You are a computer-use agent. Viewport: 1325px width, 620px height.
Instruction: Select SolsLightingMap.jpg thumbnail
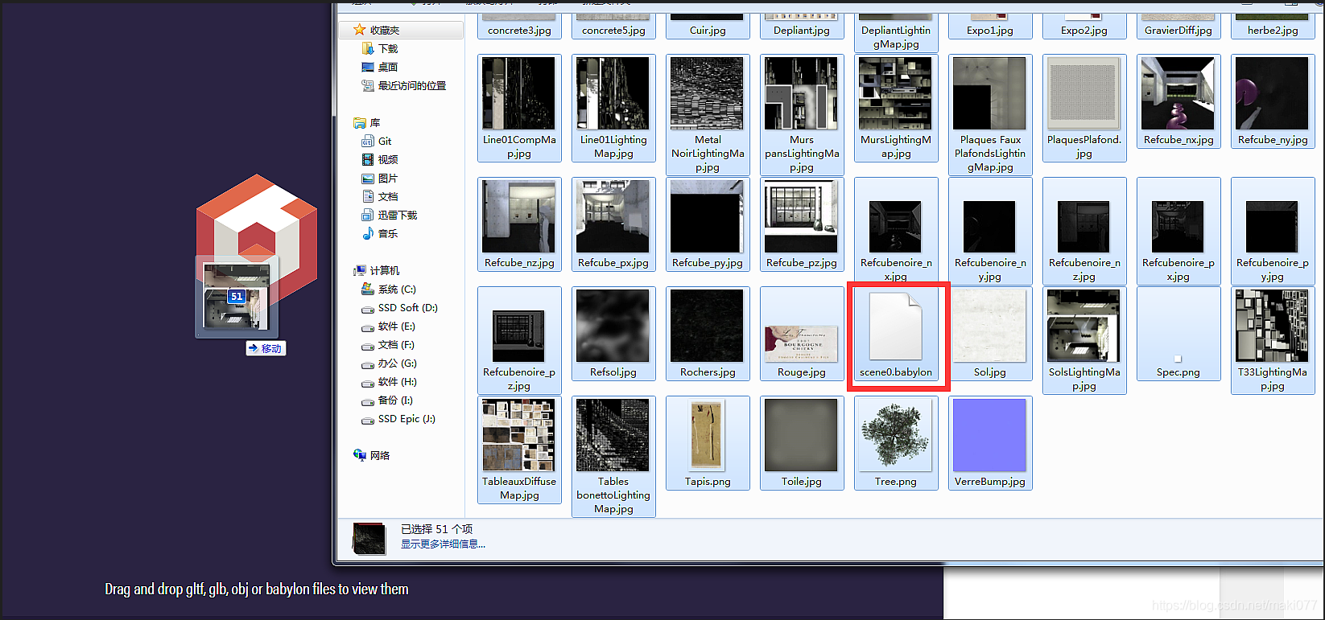[1084, 326]
